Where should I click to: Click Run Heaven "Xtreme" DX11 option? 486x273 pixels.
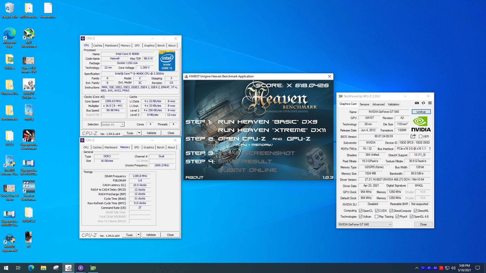[x=272, y=130]
